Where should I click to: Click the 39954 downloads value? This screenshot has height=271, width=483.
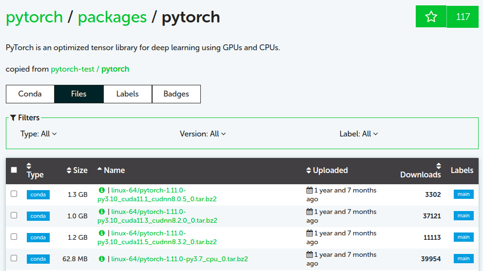(x=431, y=259)
